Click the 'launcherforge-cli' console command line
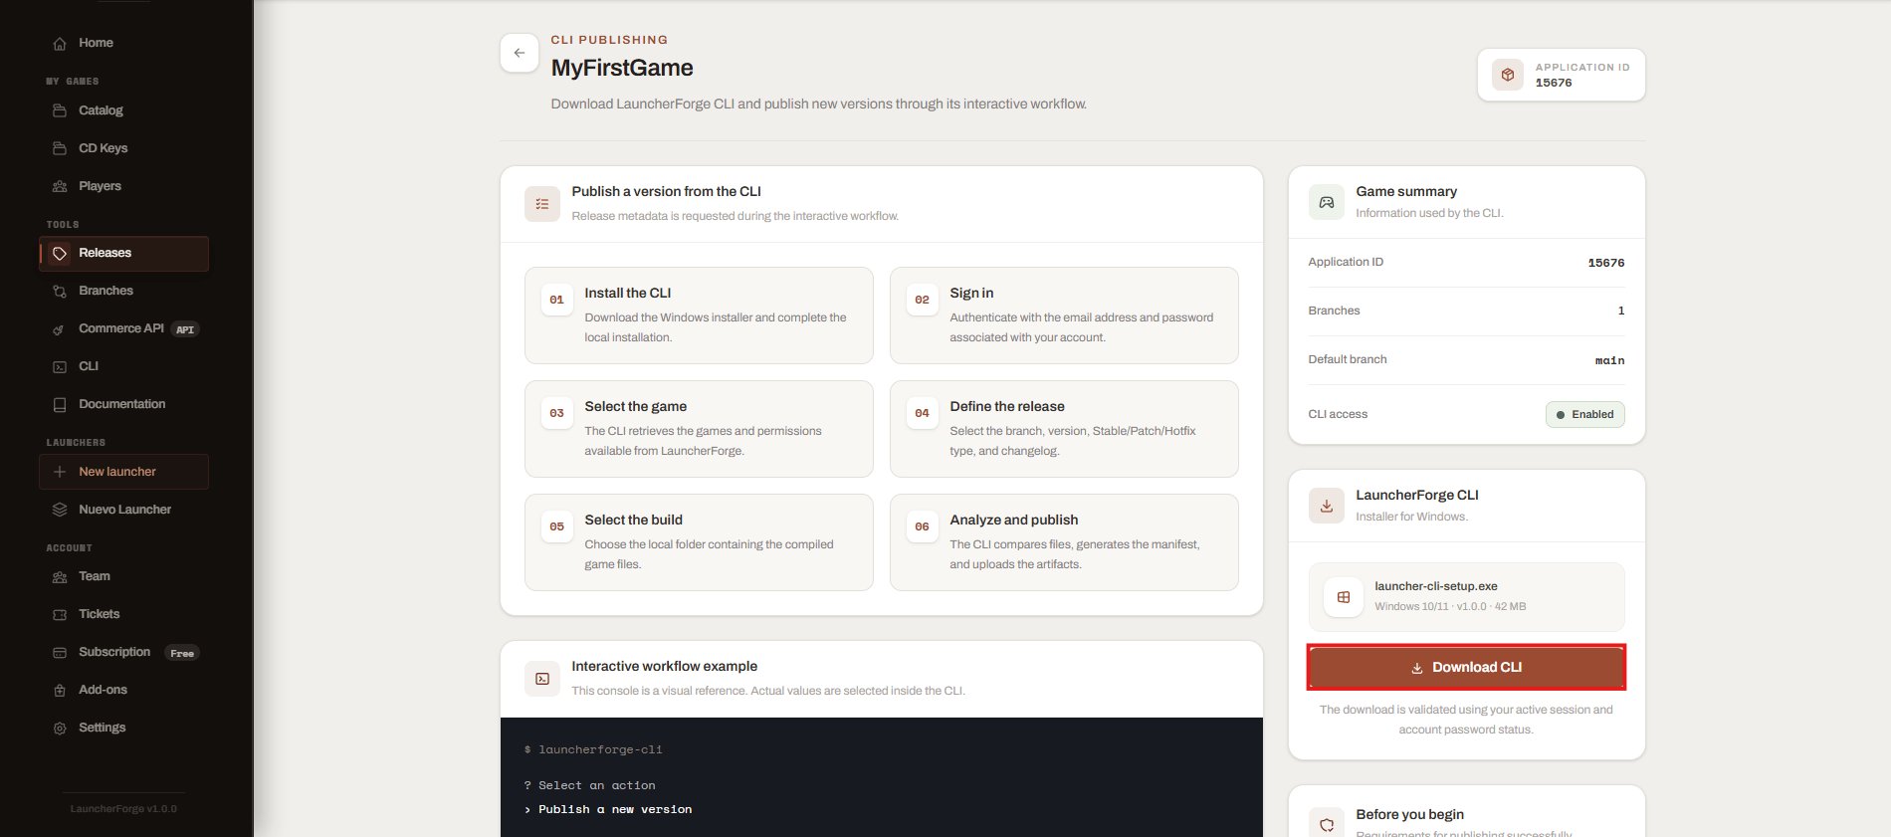This screenshot has width=1891, height=837. tap(600, 750)
